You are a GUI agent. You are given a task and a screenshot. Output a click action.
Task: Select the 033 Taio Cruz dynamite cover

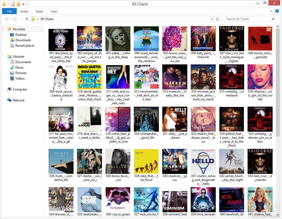click(x=260, y=161)
